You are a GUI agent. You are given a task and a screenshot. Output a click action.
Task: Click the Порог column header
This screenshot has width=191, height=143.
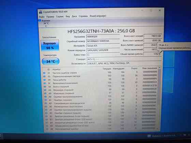[134, 68]
